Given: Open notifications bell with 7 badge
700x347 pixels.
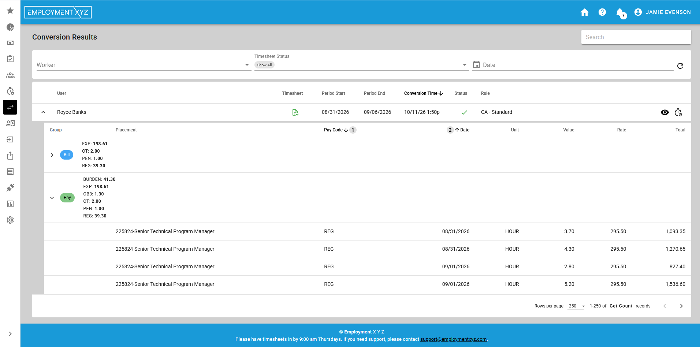Looking at the screenshot, I should (621, 13).
